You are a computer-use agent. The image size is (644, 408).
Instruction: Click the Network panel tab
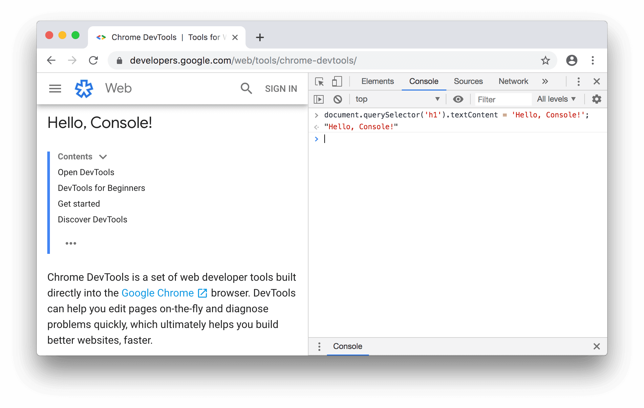tap(513, 81)
